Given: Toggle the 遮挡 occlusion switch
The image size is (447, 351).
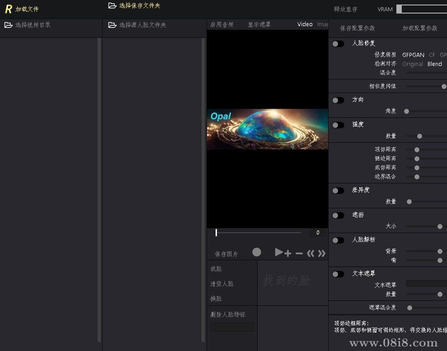Looking at the screenshot, I should (x=338, y=215).
